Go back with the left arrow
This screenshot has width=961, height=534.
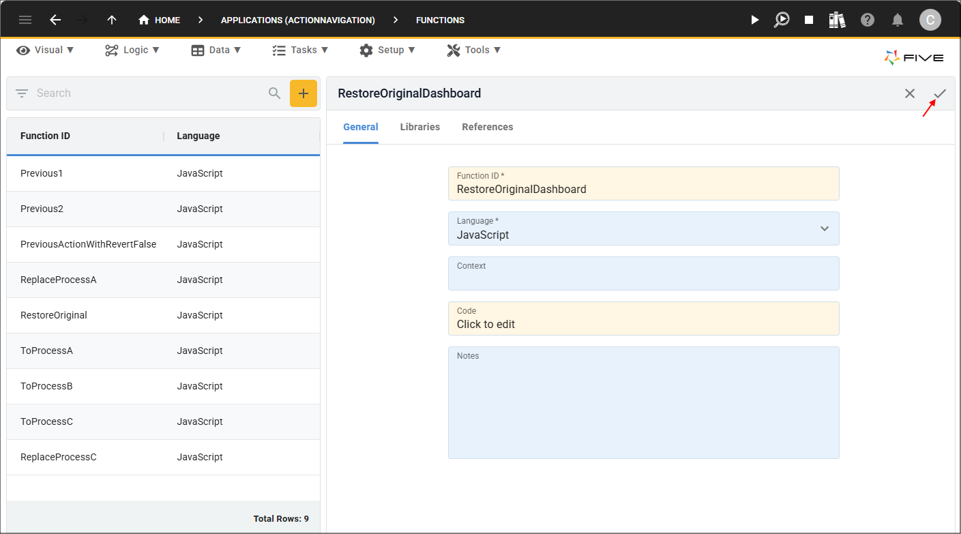coord(55,20)
